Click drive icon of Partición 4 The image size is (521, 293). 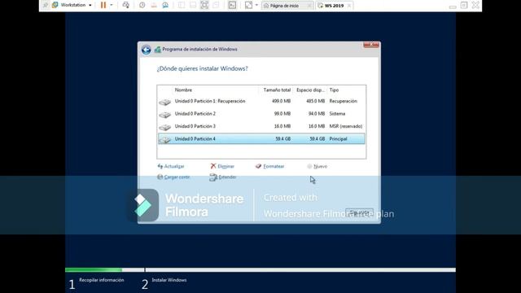pyautogui.click(x=164, y=140)
